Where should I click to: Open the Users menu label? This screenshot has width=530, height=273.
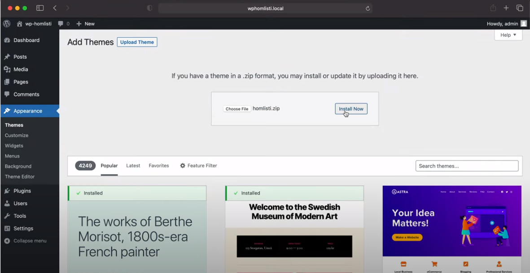click(20, 203)
